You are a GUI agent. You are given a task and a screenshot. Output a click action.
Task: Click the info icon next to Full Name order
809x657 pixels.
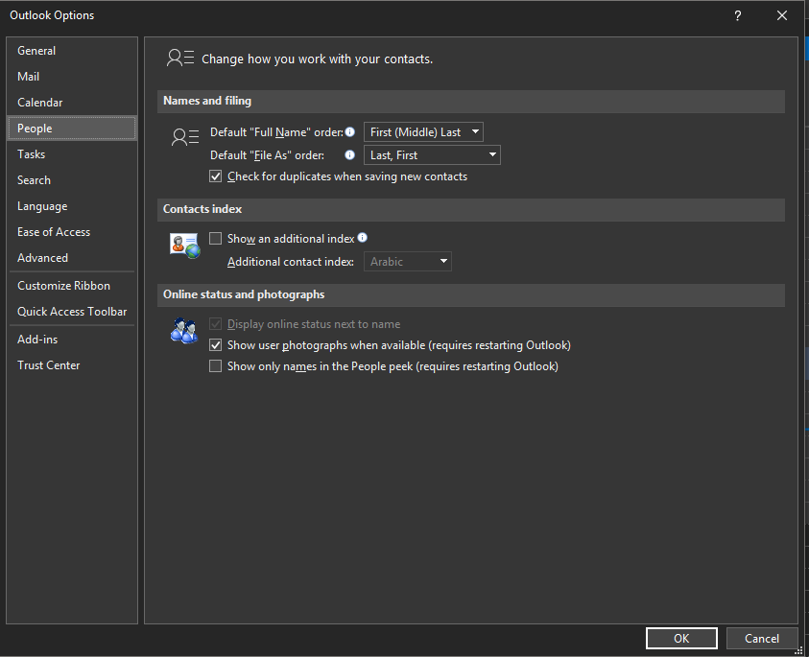[x=349, y=131]
